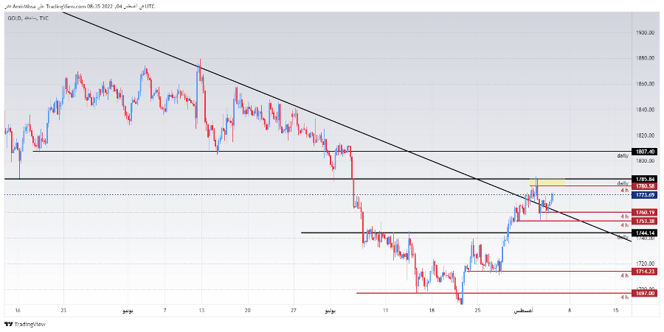Click the 1800.00 price axis label
Viewport: 664px width, 332px height.
(643, 161)
